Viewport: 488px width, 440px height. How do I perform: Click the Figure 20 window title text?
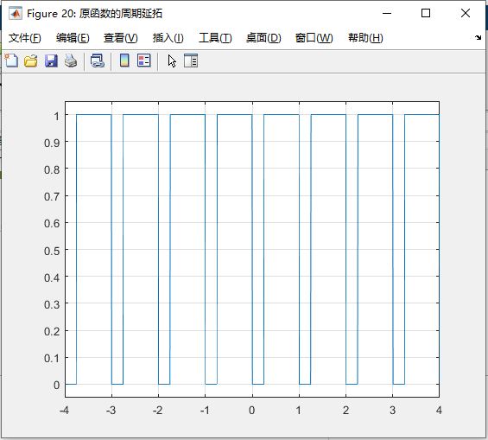tap(95, 13)
